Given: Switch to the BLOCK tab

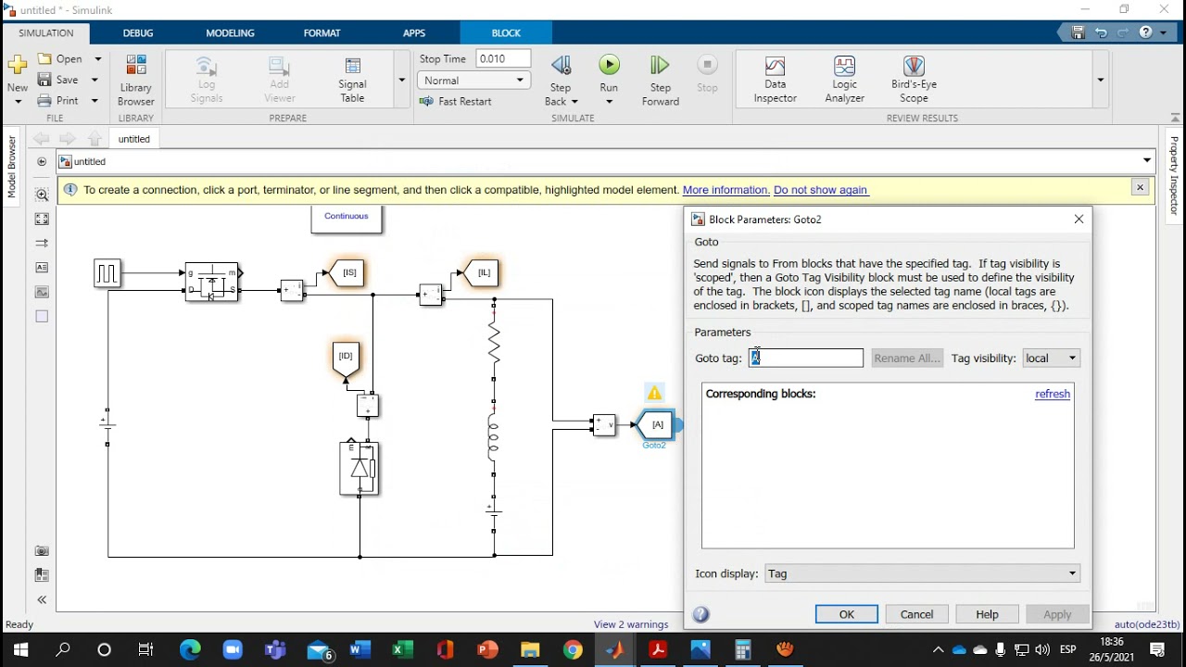Looking at the screenshot, I should point(506,32).
